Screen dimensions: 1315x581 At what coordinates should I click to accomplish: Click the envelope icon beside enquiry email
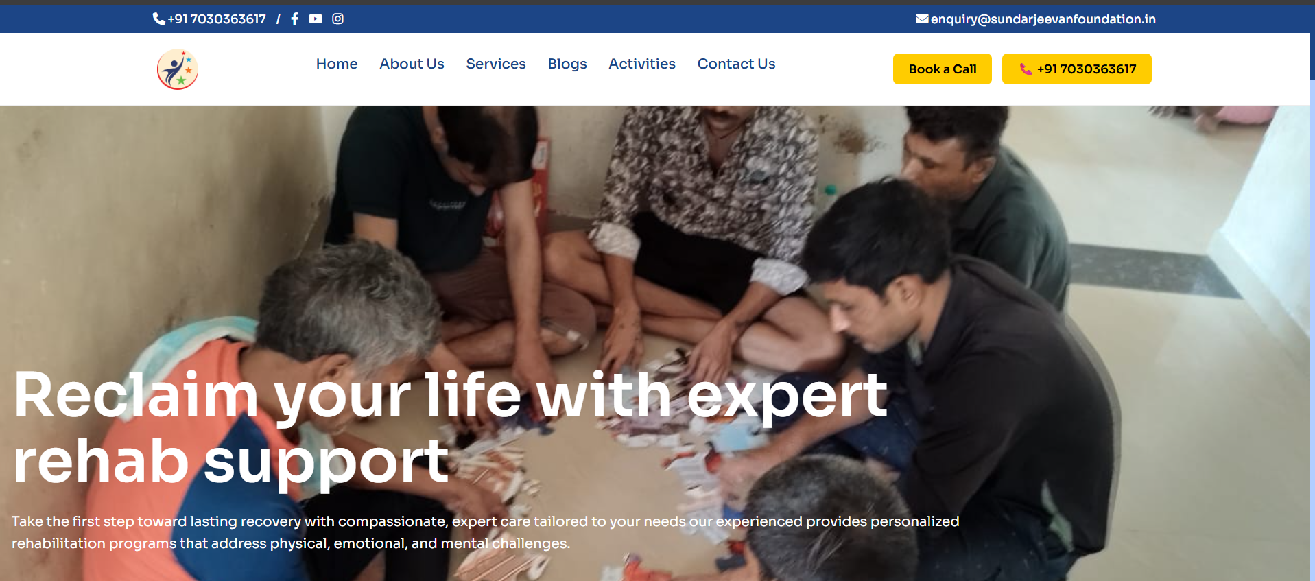click(x=922, y=19)
